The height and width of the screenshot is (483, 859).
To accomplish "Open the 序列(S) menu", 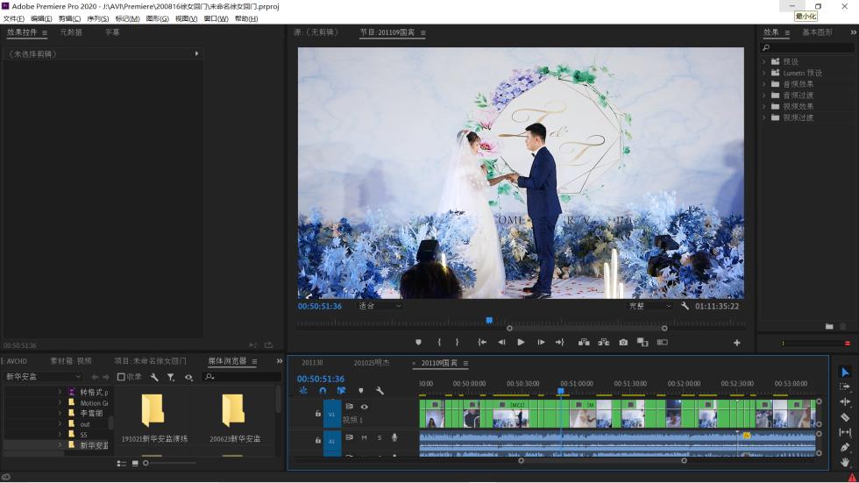I will click(97, 18).
